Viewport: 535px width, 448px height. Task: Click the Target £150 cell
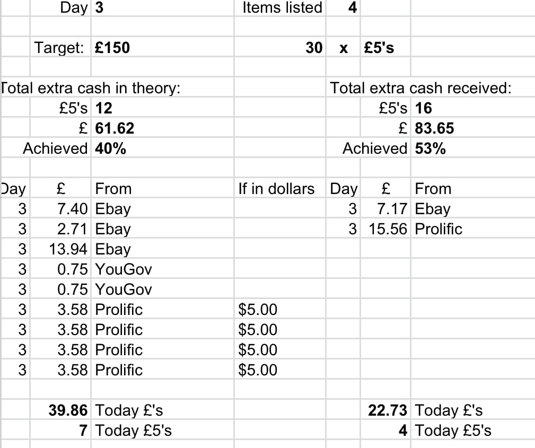[x=112, y=48]
